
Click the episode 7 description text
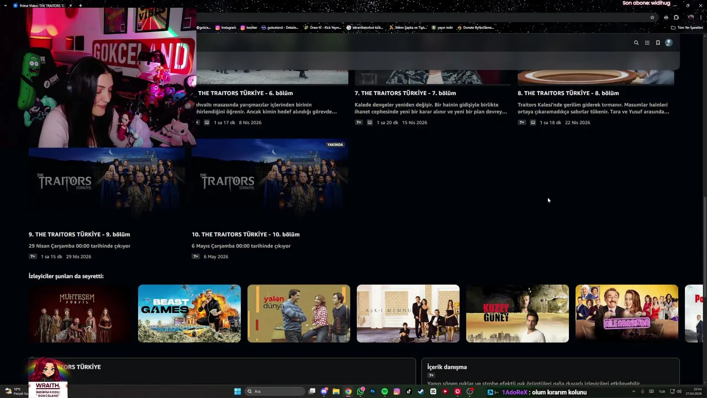point(431,108)
